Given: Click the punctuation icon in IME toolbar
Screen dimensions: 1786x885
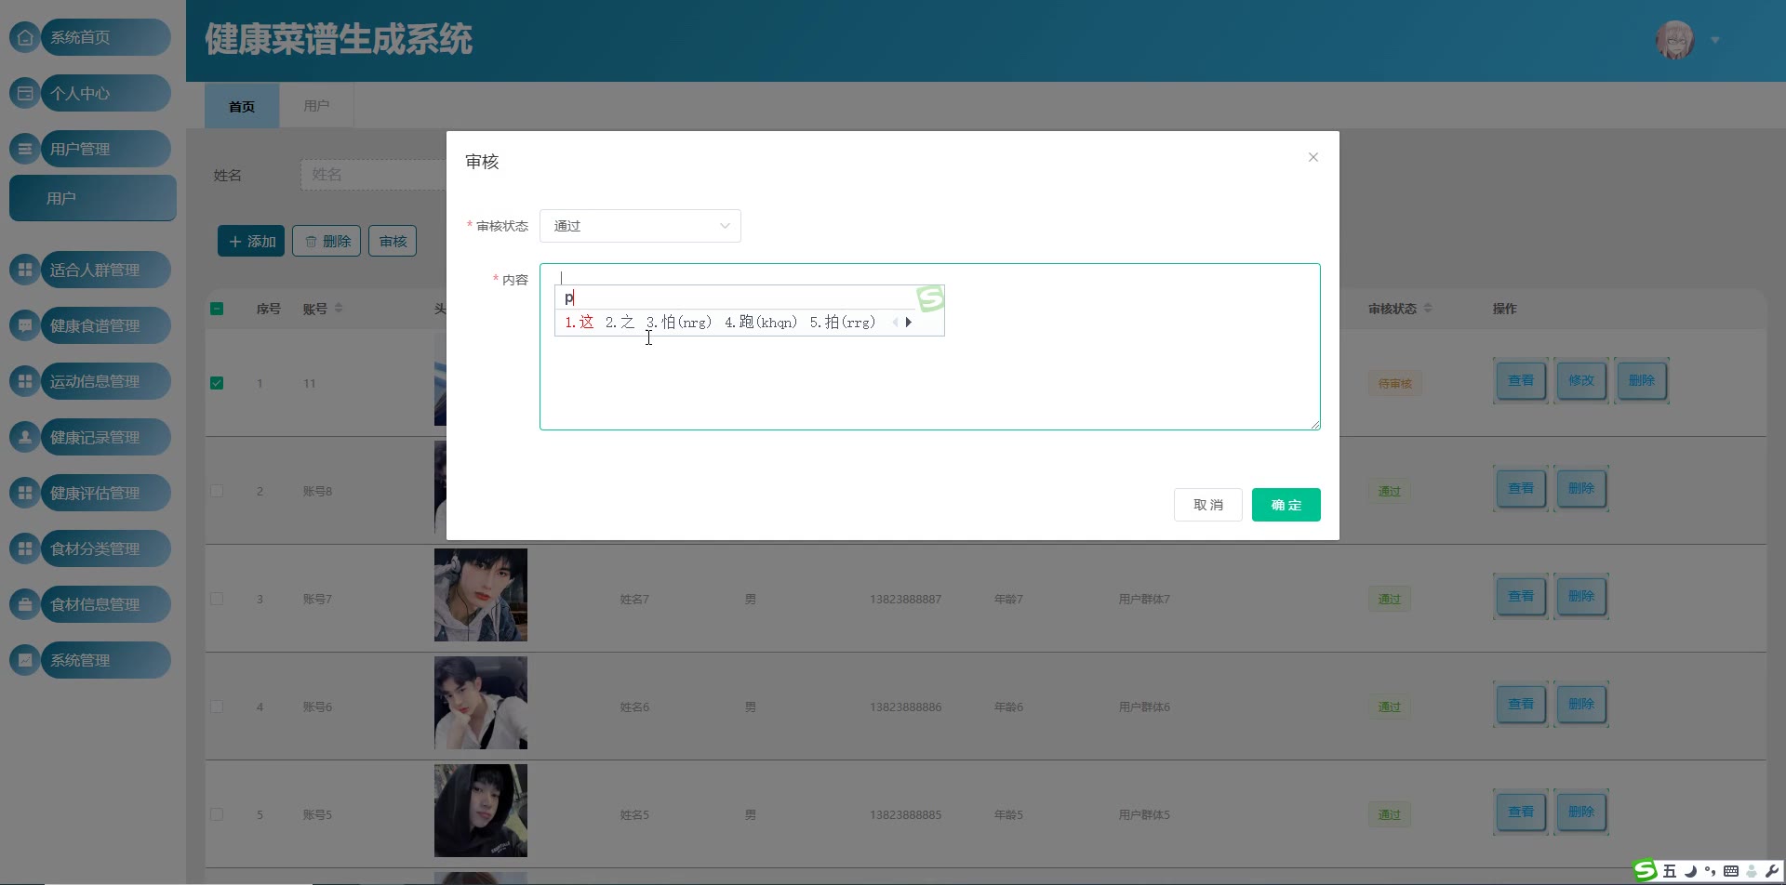Looking at the screenshot, I should (x=1710, y=871).
